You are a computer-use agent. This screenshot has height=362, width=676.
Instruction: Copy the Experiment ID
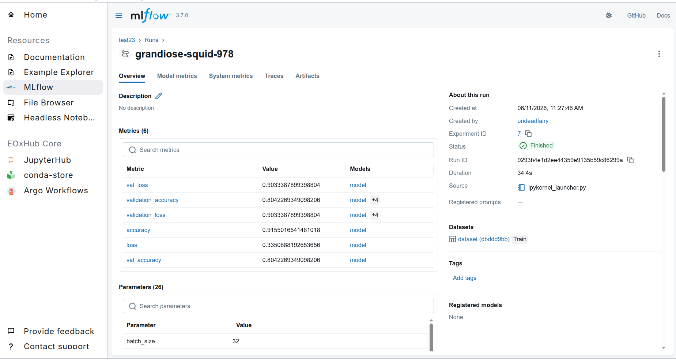pyautogui.click(x=528, y=134)
